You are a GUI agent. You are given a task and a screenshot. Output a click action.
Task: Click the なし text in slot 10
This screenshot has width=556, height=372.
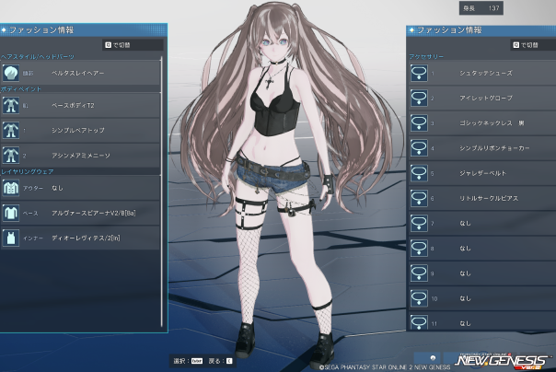pos(465,298)
